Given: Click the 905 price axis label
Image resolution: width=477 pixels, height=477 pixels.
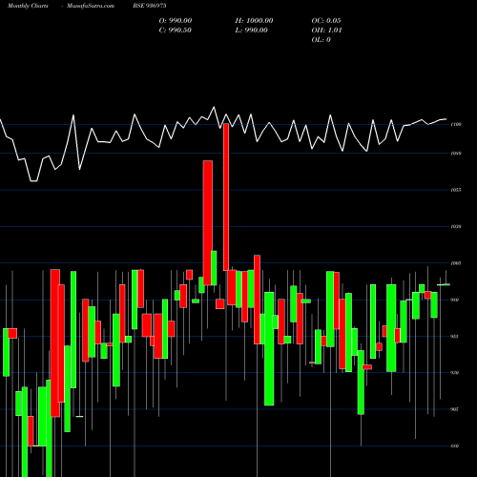Looking at the screenshot, I should pos(455,409).
